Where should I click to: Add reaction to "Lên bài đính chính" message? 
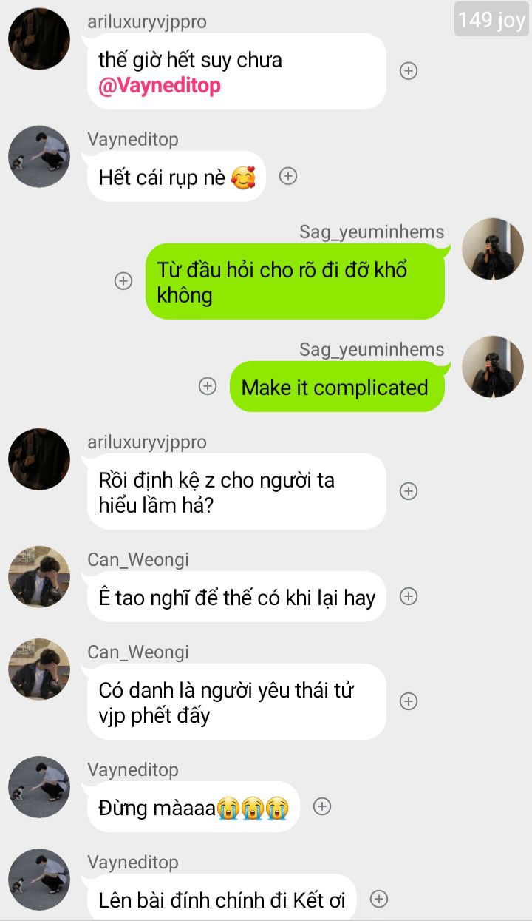tap(379, 899)
